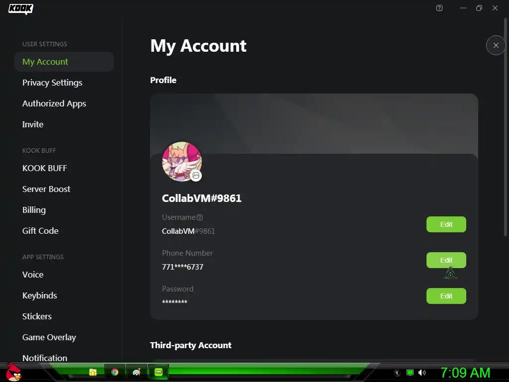The height and width of the screenshot is (382, 509).
Task: Click the profile avatar picture
Action: point(182,162)
